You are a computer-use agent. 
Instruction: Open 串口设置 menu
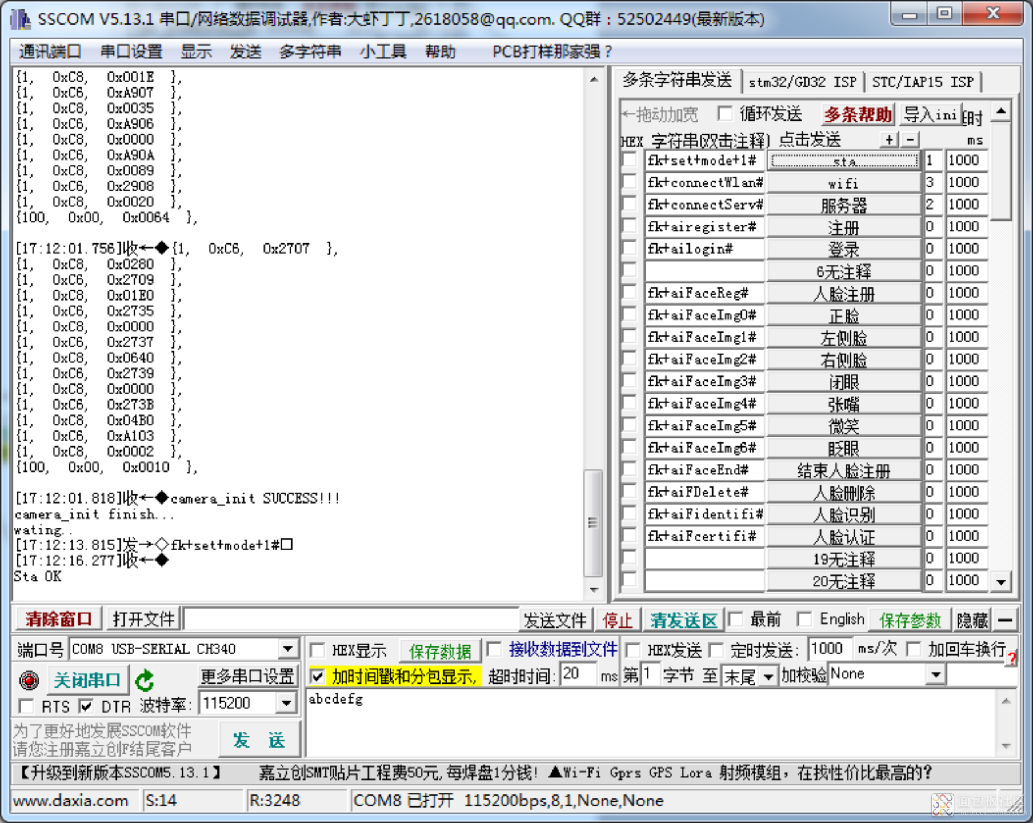tap(131, 51)
